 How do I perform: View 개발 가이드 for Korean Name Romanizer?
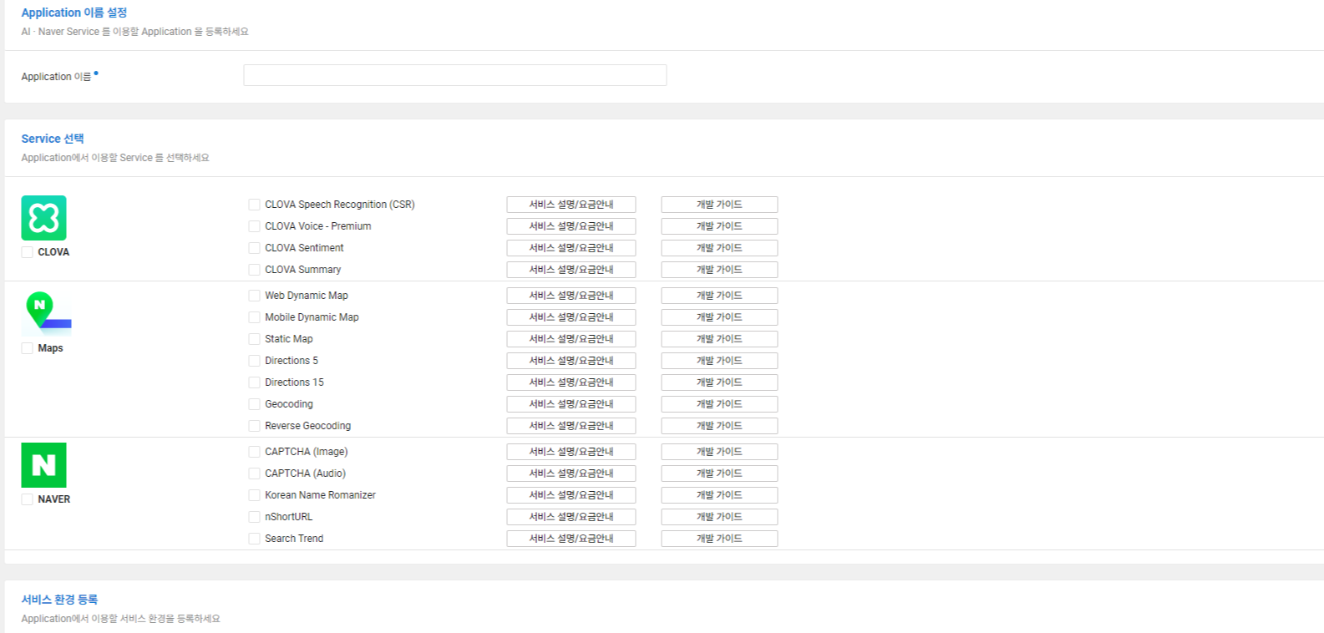pos(719,495)
